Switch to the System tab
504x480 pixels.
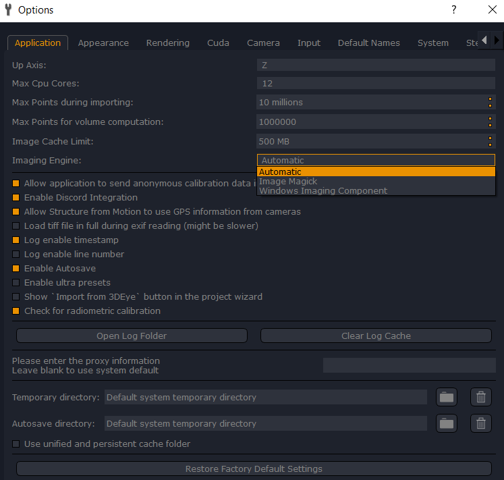(433, 43)
